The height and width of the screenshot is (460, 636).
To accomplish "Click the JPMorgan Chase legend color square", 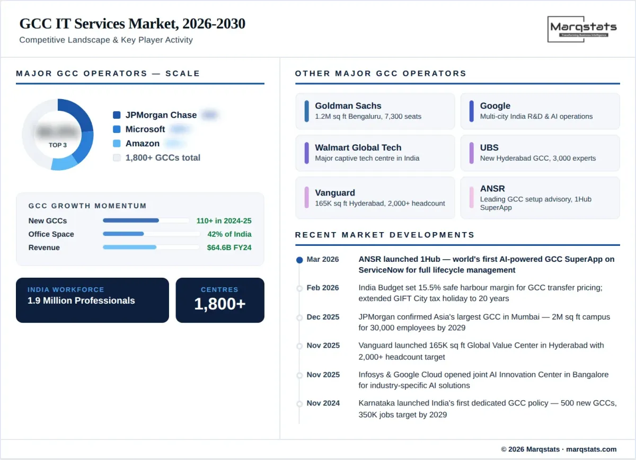I will (117, 115).
